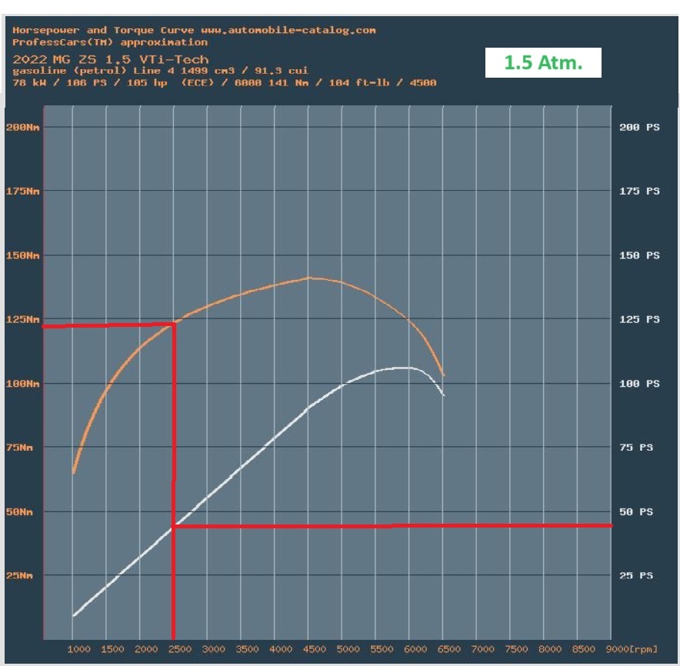Viewport: 680px width, 666px height.
Task: Click the '50 PS' power axis label
Action: 636,511
